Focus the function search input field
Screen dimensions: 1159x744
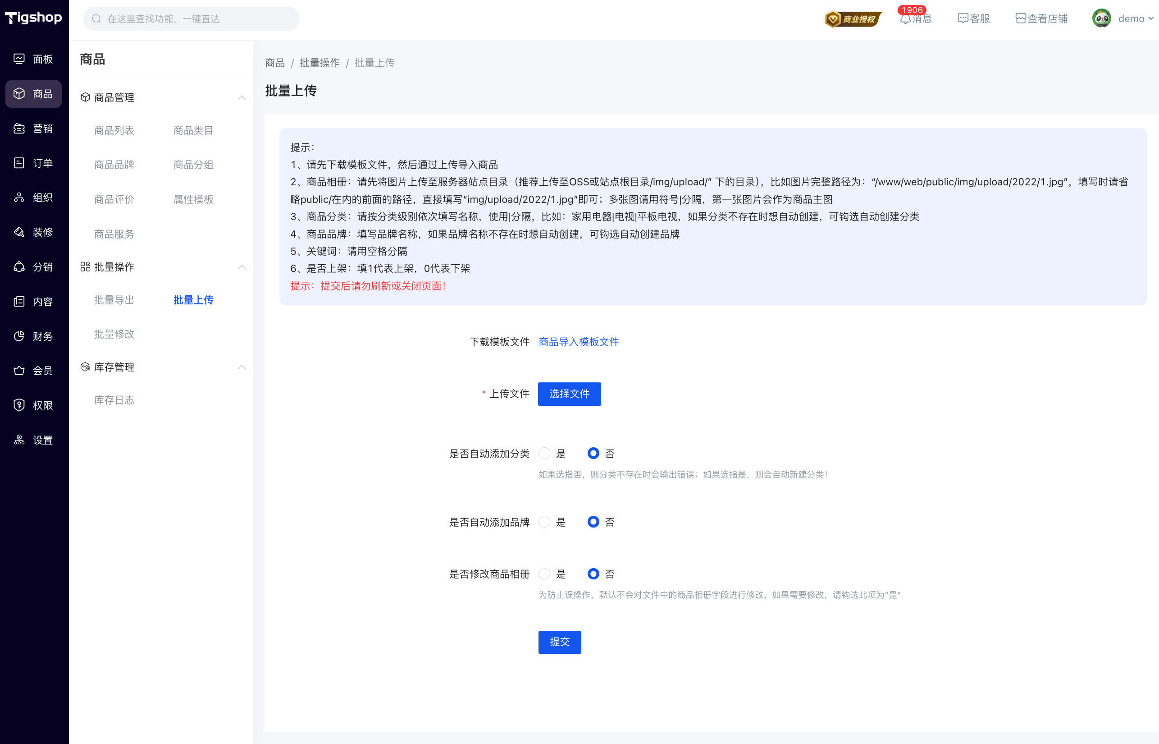coord(198,19)
